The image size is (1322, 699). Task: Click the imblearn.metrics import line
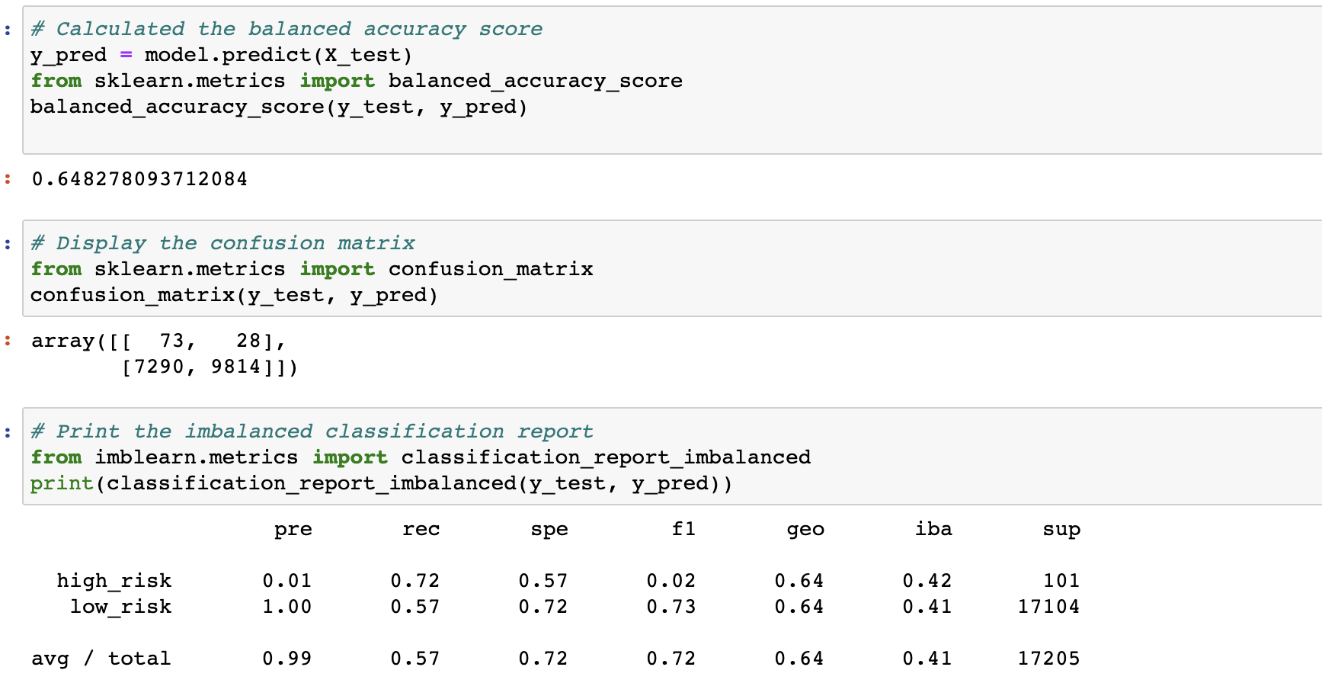[x=421, y=457]
